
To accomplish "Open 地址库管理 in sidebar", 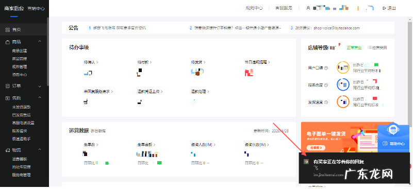I will click(21, 167).
